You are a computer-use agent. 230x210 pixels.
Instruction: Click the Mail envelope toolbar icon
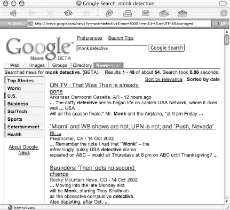[146, 13]
